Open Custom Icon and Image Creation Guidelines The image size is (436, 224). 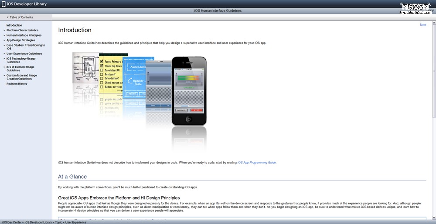coord(22,77)
